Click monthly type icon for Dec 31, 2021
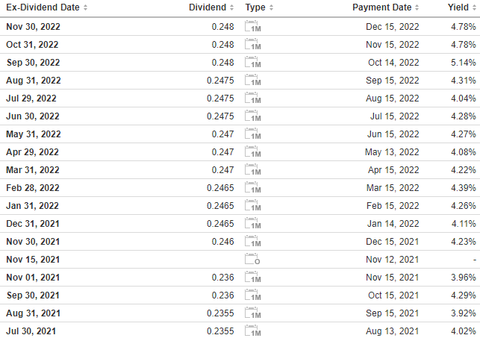Viewport: 480px width, 338px height. [x=253, y=223]
